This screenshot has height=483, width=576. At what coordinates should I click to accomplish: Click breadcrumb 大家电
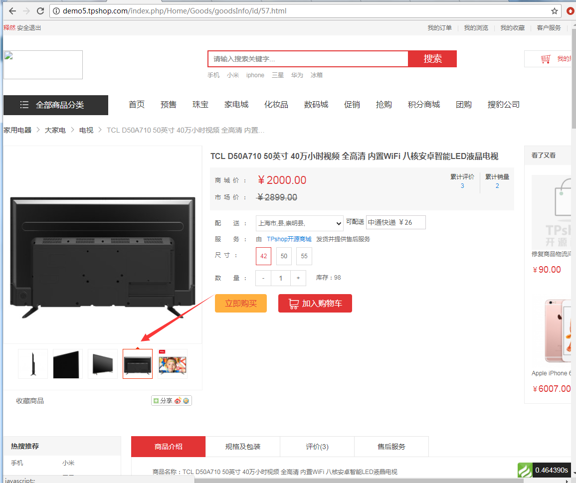pos(55,130)
